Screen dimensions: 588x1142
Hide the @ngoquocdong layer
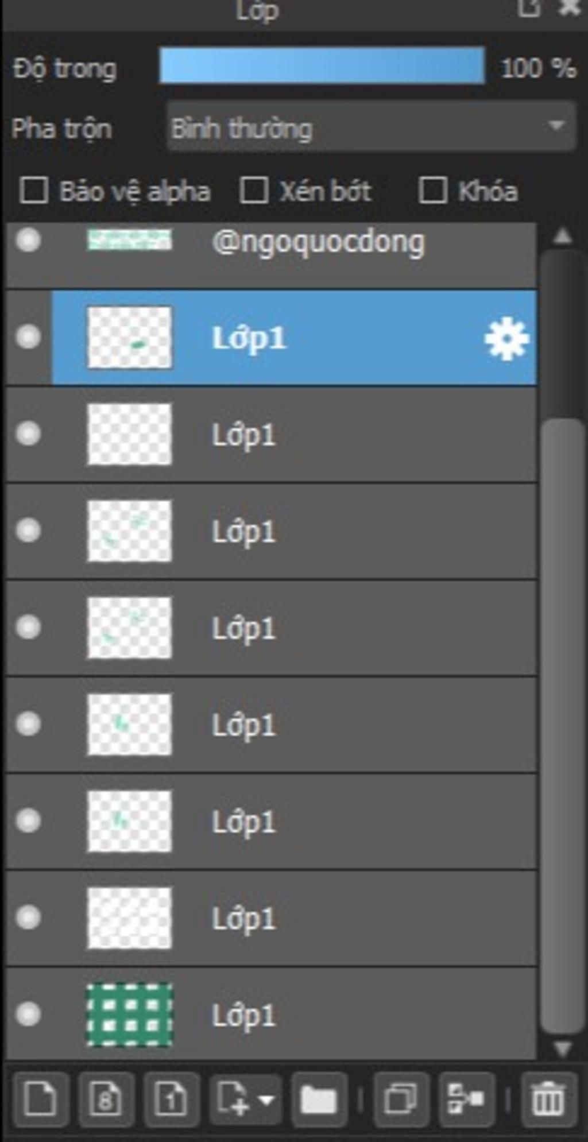click(28, 240)
